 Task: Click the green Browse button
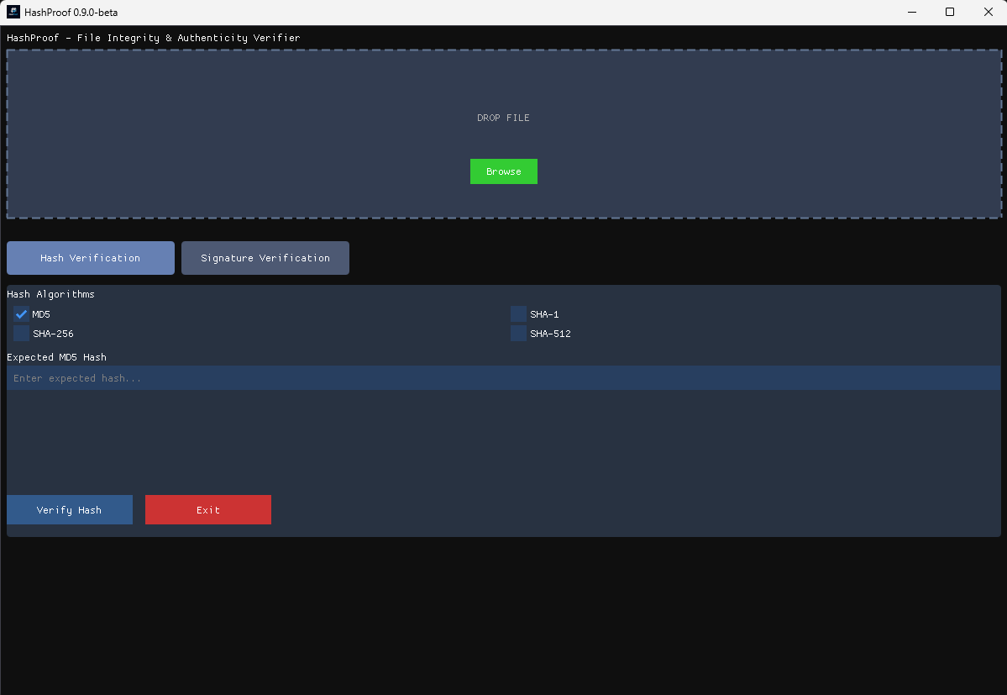click(503, 171)
